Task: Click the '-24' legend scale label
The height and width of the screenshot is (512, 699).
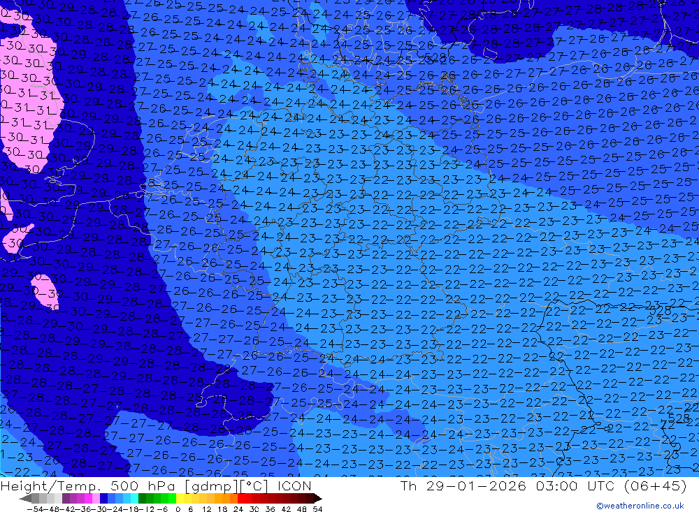Action: point(115,509)
